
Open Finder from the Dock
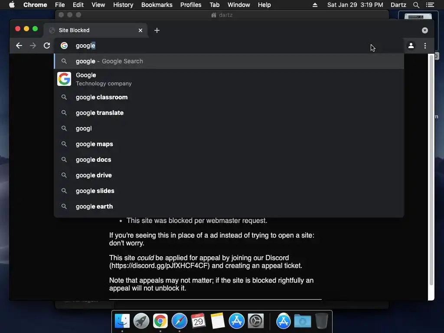tap(122, 321)
